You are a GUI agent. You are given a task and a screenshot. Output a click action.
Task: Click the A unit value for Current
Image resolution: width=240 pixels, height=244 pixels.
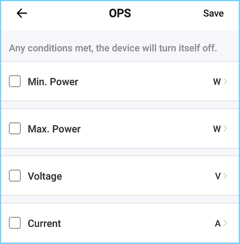point(218,223)
